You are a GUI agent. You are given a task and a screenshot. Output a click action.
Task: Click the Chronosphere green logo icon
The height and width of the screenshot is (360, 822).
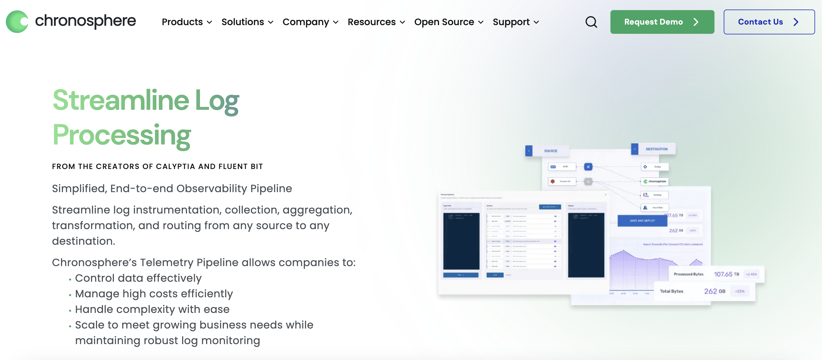pos(17,22)
